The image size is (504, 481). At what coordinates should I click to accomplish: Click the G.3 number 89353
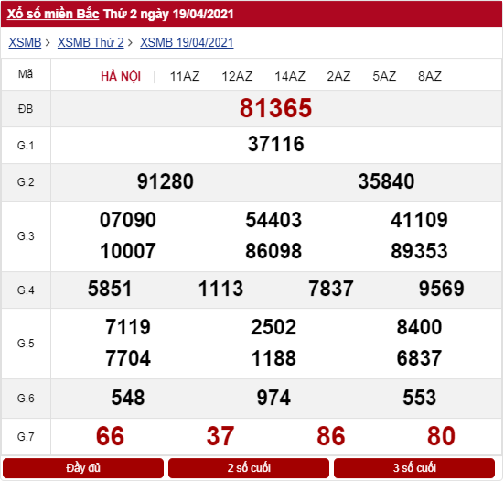[419, 251]
